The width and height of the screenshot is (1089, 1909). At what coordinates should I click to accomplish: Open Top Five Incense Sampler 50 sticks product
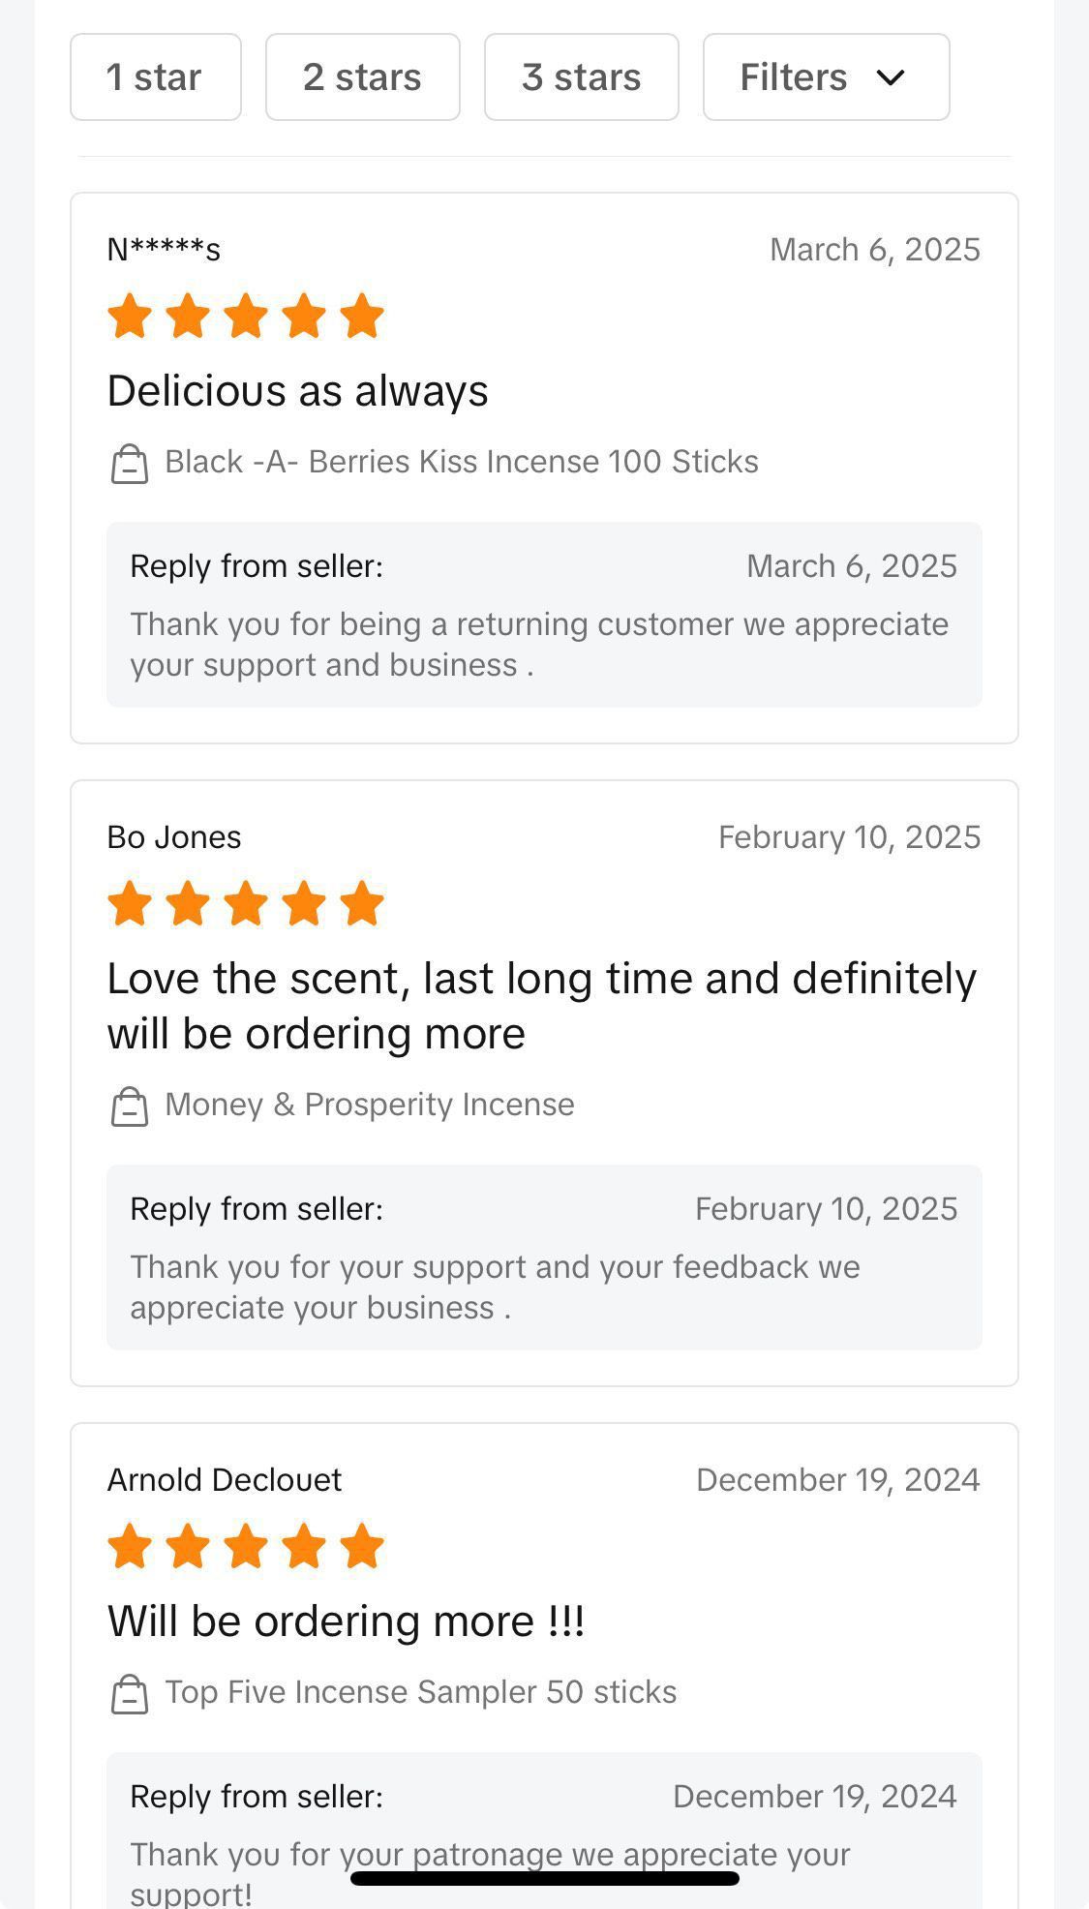coord(420,1692)
